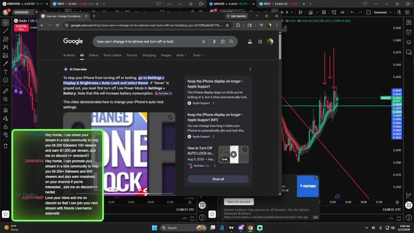This screenshot has width=414, height=233.
Task: Click the trash remove drawings icon
Action: (x=5, y=146)
